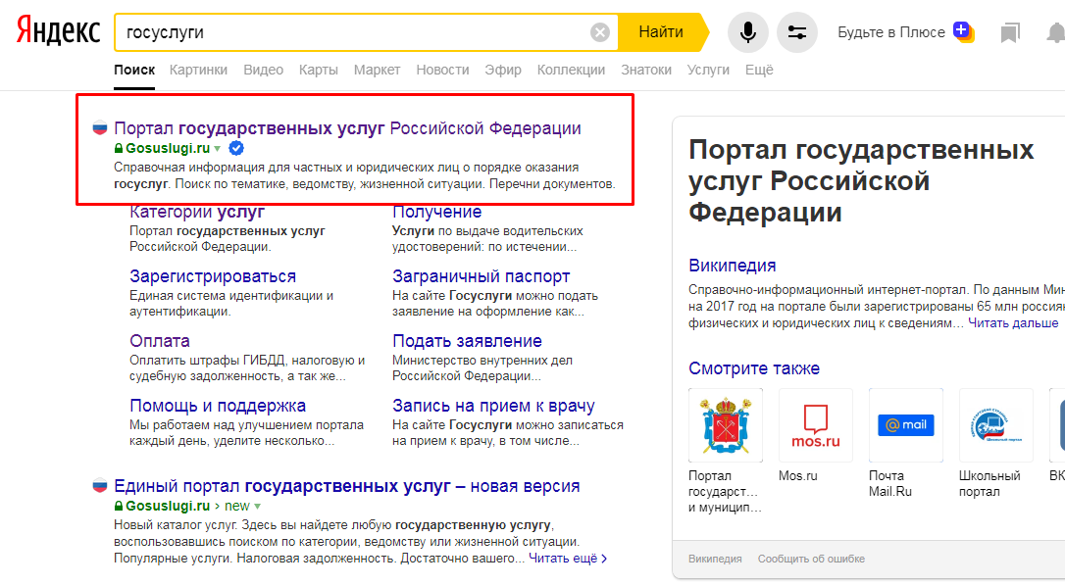Viewport: 1065px width, 586px height.
Task: Switch to the Картинки tab
Action: [198, 70]
